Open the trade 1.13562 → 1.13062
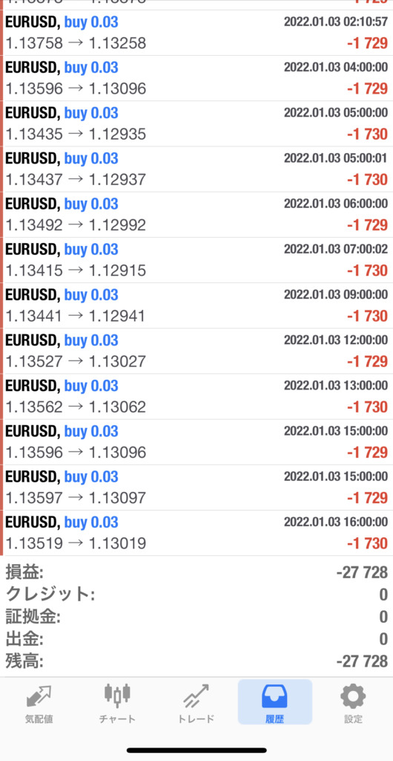Image resolution: width=393 pixels, height=761 pixels. pyautogui.click(x=196, y=397)
